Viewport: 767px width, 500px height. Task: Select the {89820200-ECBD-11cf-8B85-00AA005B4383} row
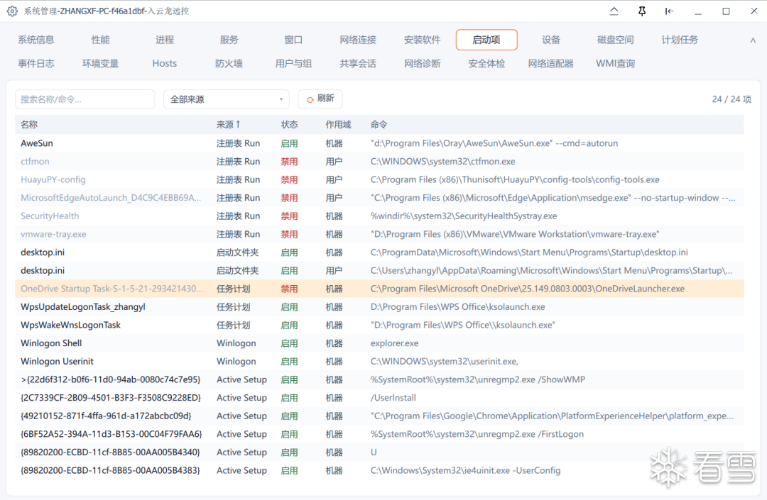(x=379, y=470)
